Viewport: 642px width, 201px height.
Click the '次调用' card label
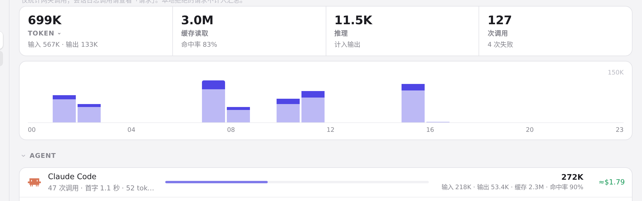497,33
